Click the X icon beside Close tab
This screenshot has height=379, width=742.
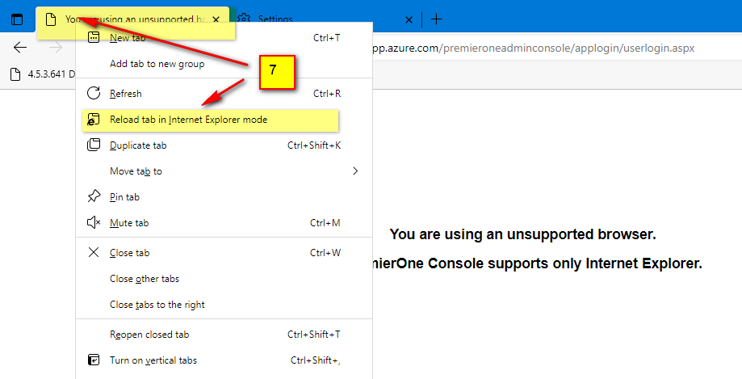[x=94, y=252]
